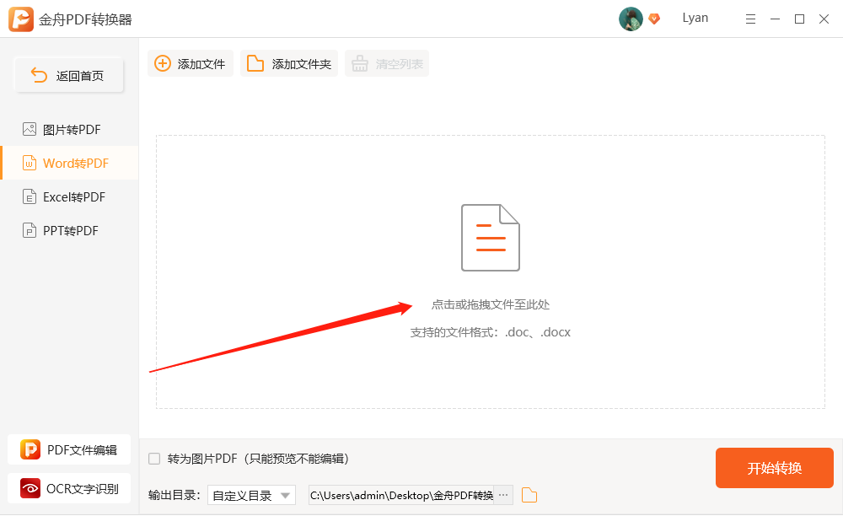Viewport: 843px width, 516px height.
Task: Maximize the window
Action: [799, 19]
